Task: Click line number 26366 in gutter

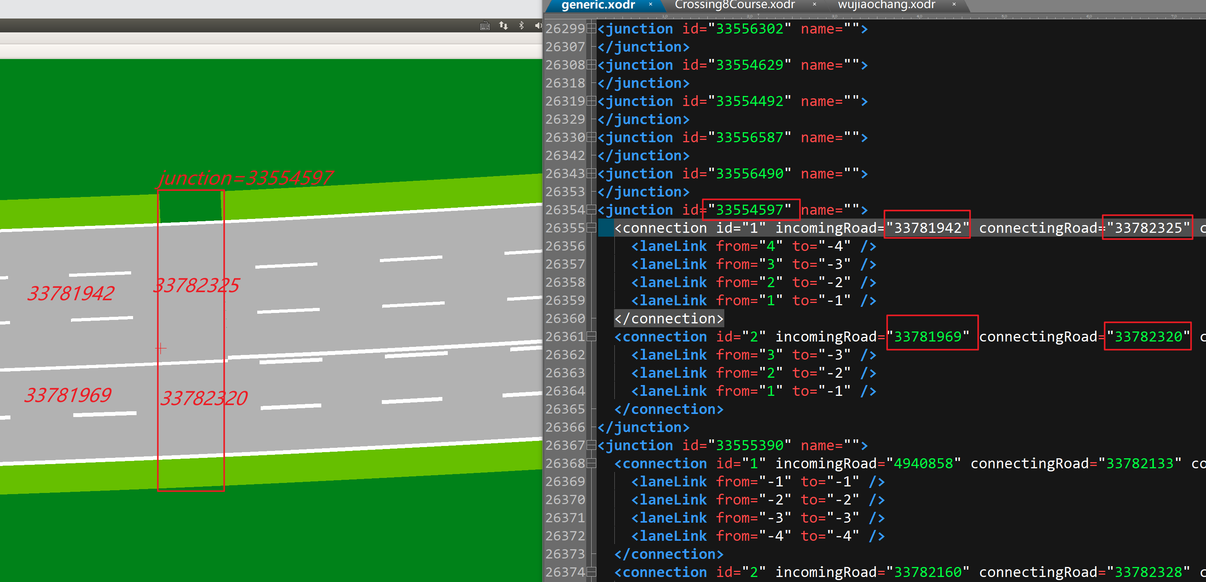Action: pyautogui.click(x=565, y=427)
